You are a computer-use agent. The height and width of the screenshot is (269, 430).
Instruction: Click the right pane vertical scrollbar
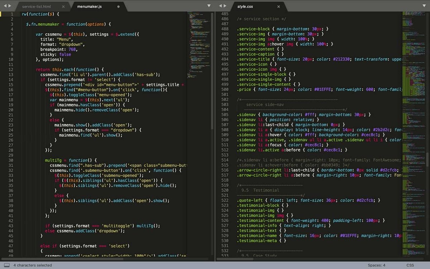(426, 160)
